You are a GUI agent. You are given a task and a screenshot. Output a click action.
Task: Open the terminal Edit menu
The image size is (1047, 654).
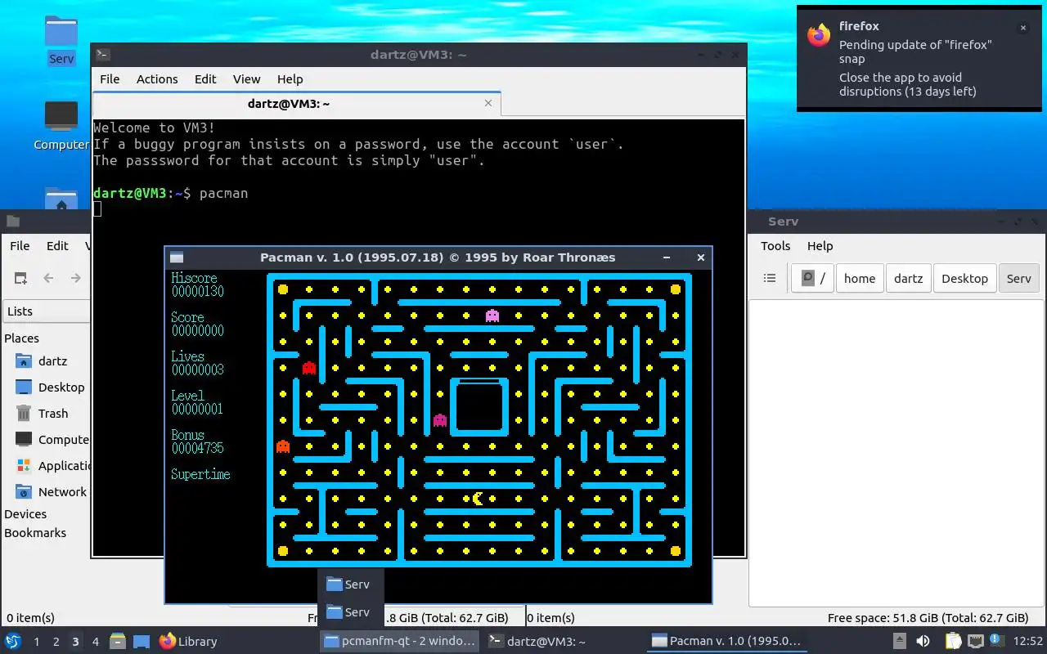click(205, 79)
